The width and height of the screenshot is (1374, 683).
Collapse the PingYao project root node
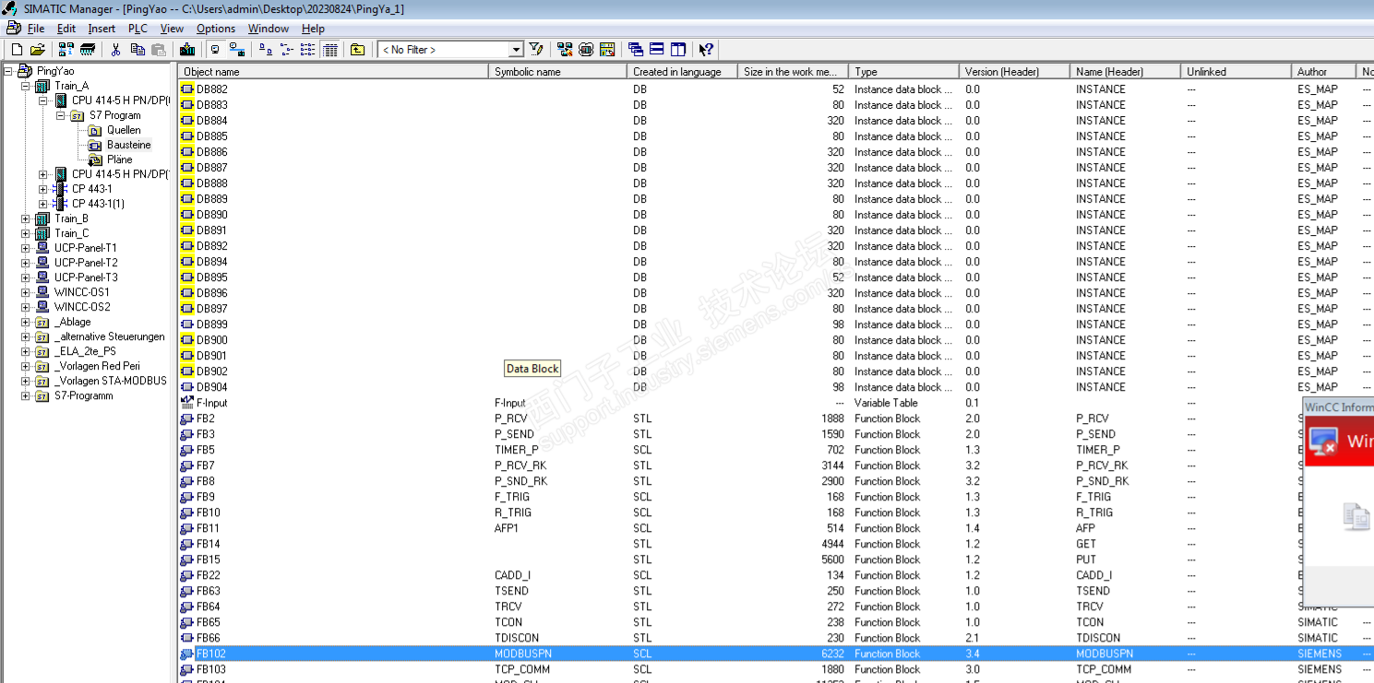point(8,71)
